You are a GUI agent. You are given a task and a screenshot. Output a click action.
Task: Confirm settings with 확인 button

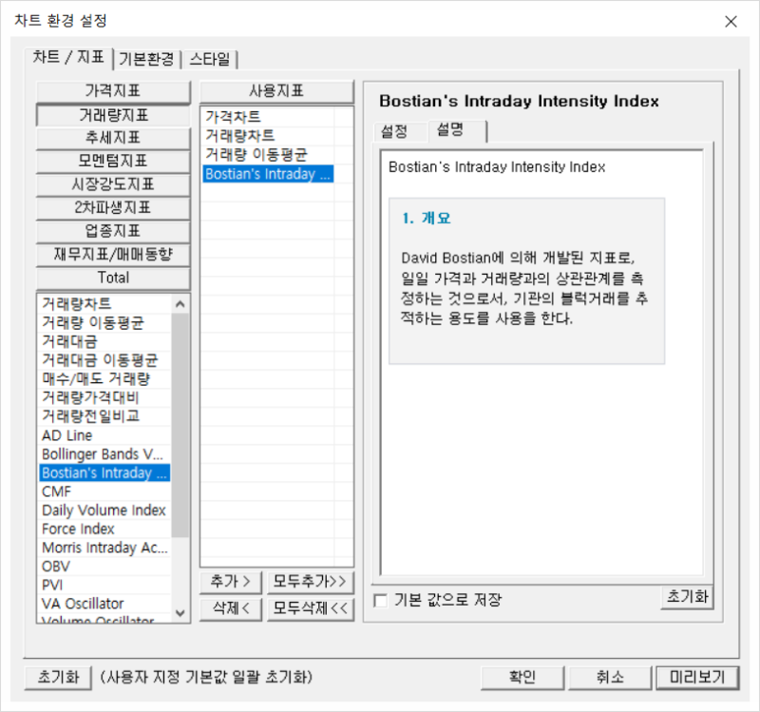click(522, 677)
